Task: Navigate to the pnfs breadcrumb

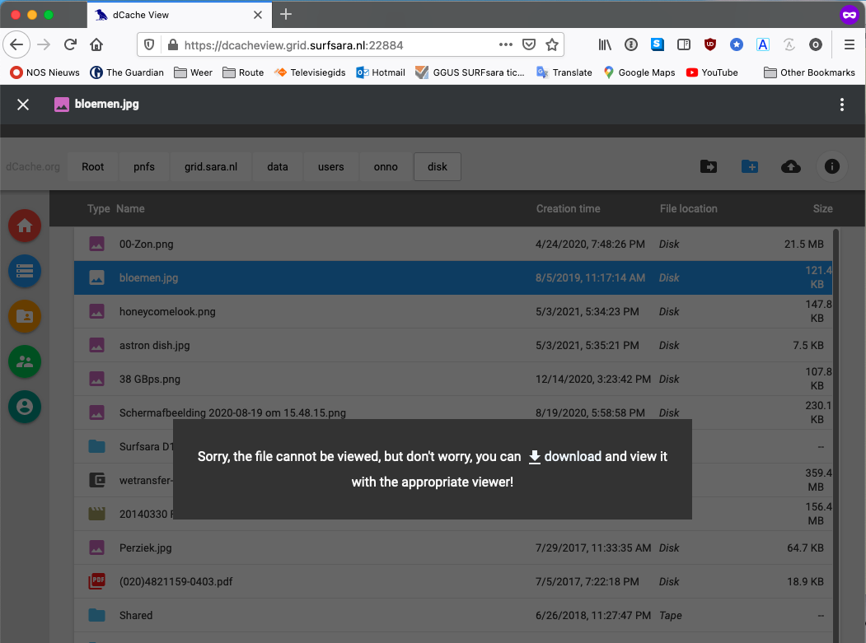Action: click(144, 166)
